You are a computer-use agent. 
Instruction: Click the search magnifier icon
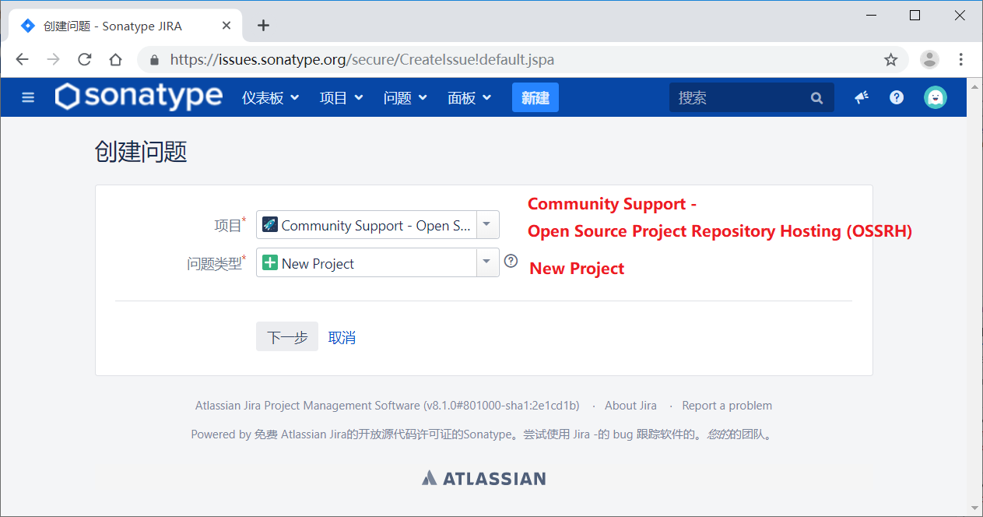click(816, 98)
